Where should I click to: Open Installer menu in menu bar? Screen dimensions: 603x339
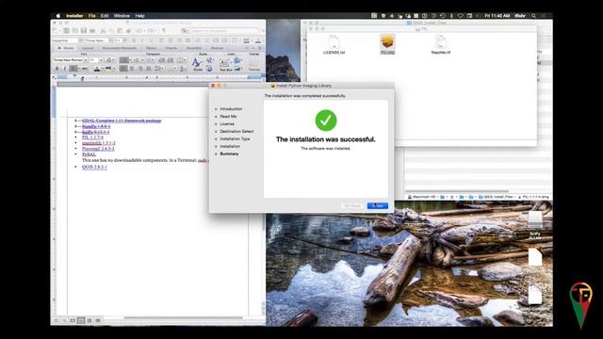point(74,16)
